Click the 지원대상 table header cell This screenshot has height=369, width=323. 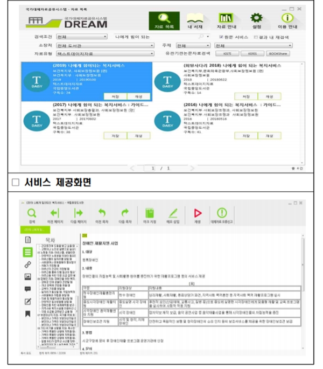pyautogui.click(x=133, y=288)
